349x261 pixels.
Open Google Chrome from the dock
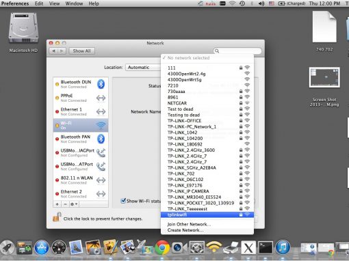pyautogui.click(x=162, y=247)
